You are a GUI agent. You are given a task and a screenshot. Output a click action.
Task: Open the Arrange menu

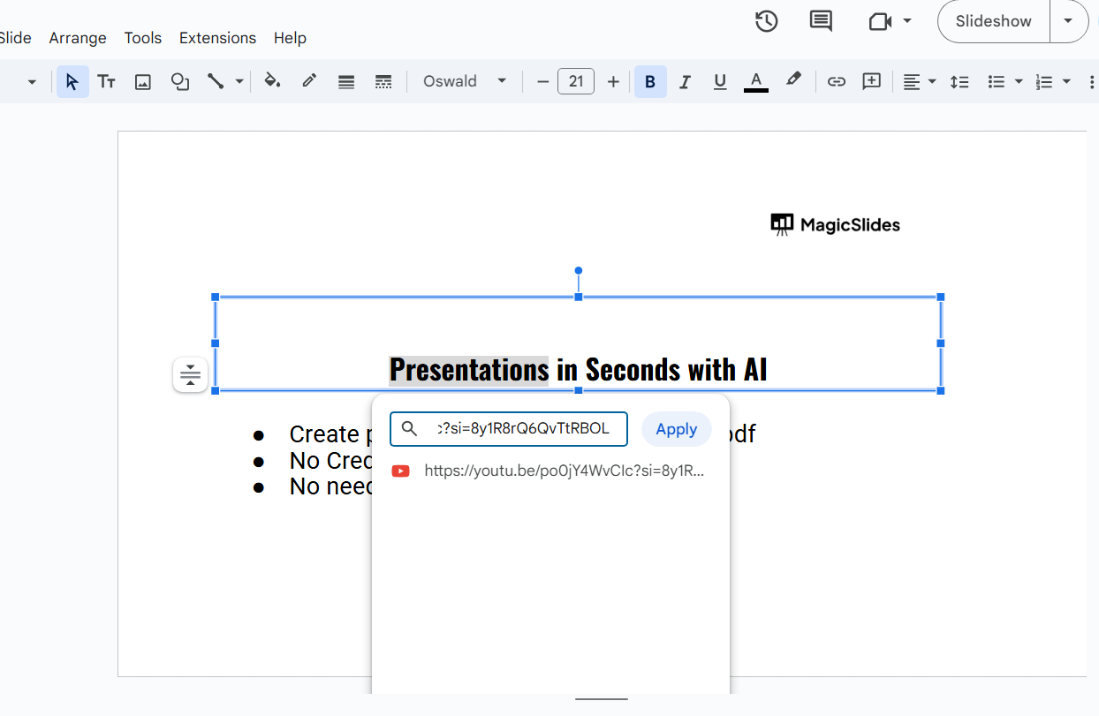pyautogui.click(x=78, y=38)
